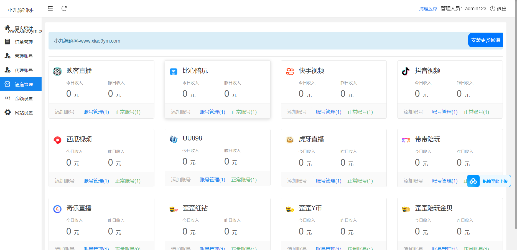Open 正常账号(1) under 比心陪玩
This screenshot has width=517, height=250.
pos(244,112)
